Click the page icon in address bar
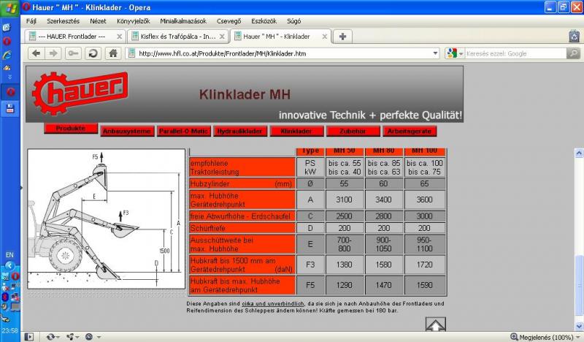This screenshot has height=342, width=584. point(131,53)
